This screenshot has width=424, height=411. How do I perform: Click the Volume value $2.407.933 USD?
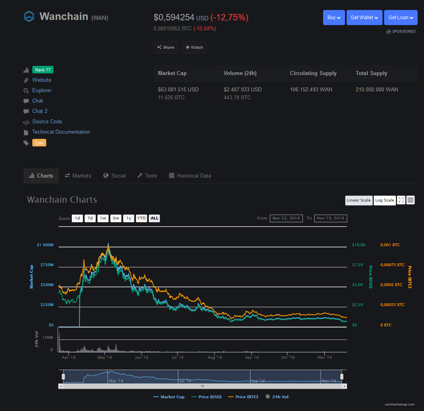pyautogui.click(x=243, y=89)
